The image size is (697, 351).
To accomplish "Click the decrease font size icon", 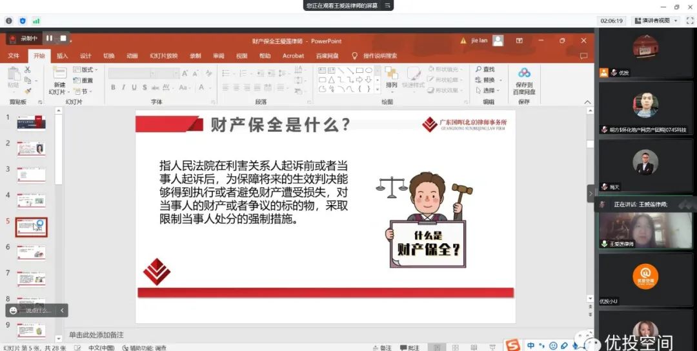I will [x=196, y=74].
